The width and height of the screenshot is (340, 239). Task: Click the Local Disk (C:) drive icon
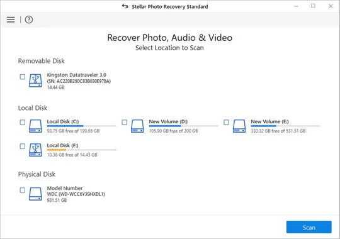(x=35, y=126)
